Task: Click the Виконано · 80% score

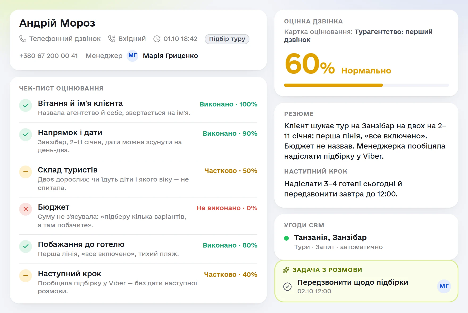Action: point(230,245)
